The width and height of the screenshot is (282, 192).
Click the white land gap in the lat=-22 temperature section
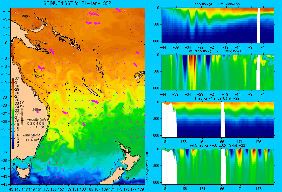click(x=223, y=120)
